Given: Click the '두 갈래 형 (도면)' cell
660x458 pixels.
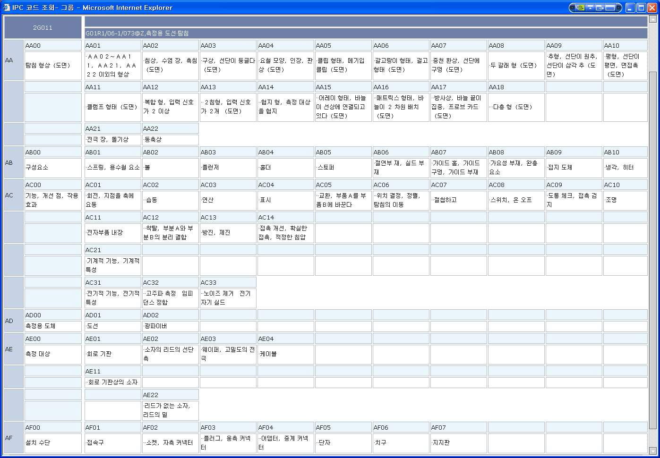Looking at the screenshot, I should pos(516,65).
